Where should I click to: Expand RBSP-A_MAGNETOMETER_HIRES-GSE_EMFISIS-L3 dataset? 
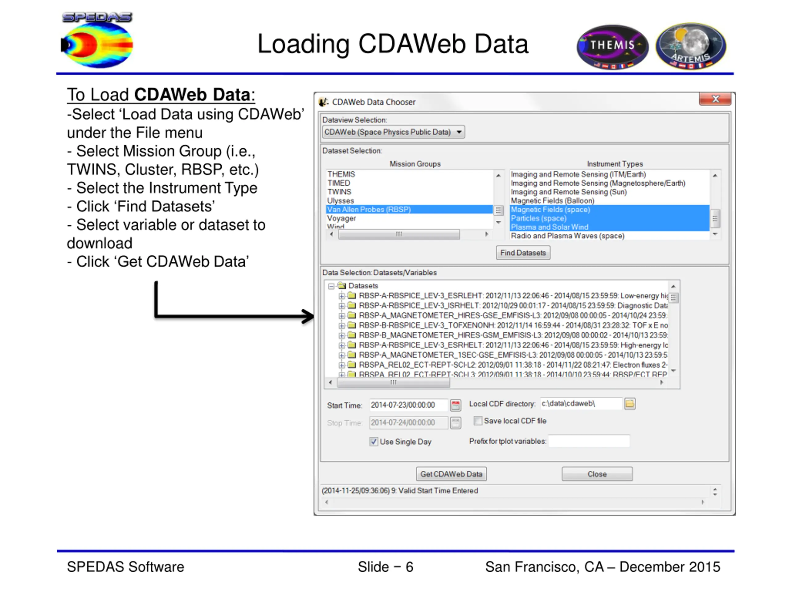(x=342, y=315)
